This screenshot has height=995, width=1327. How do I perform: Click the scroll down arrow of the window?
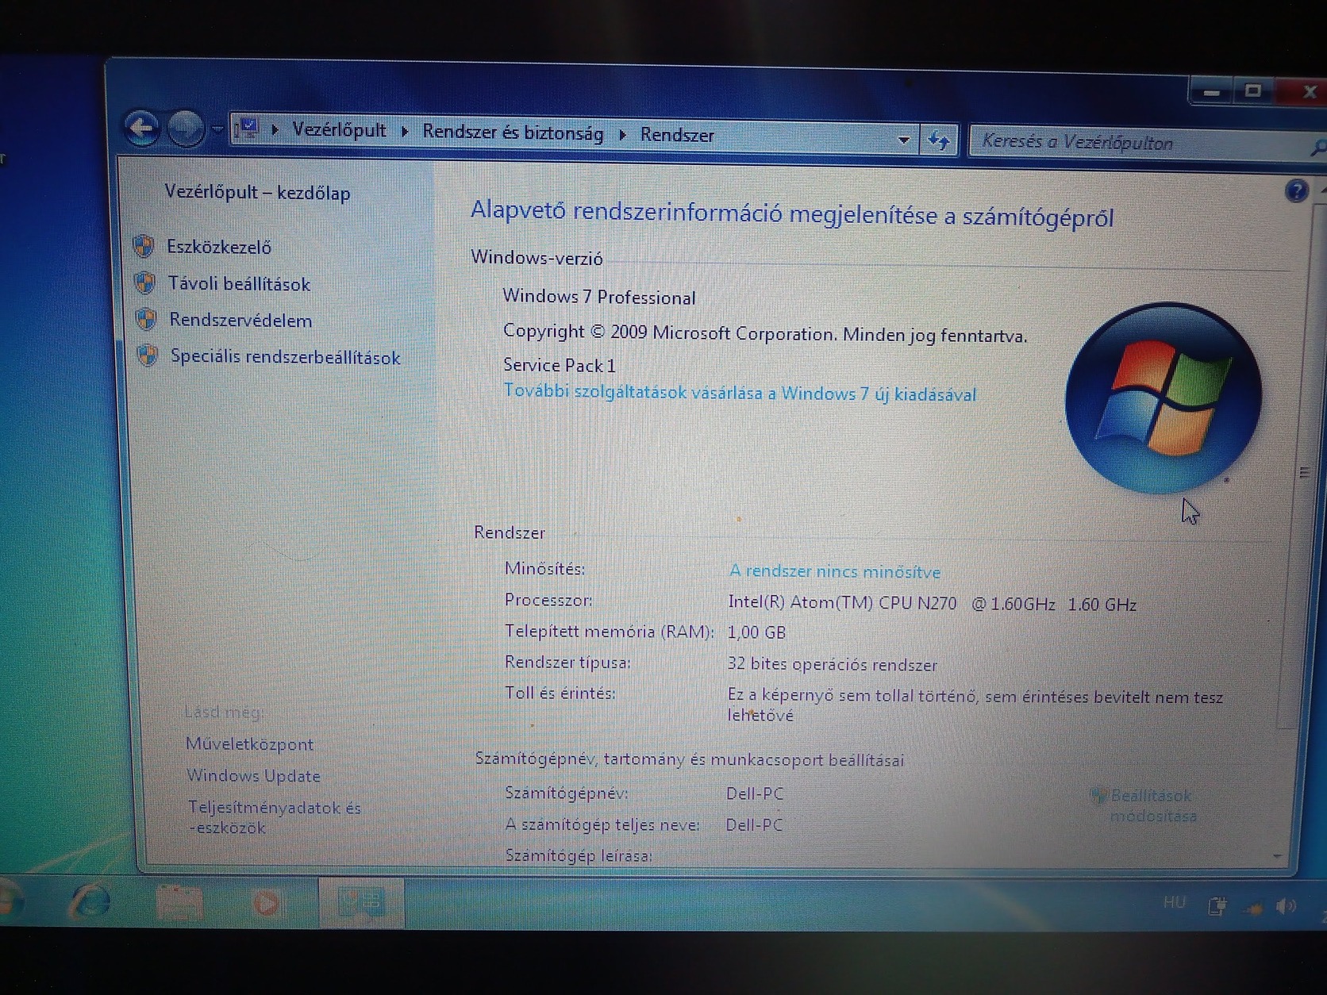(1278, 857)
